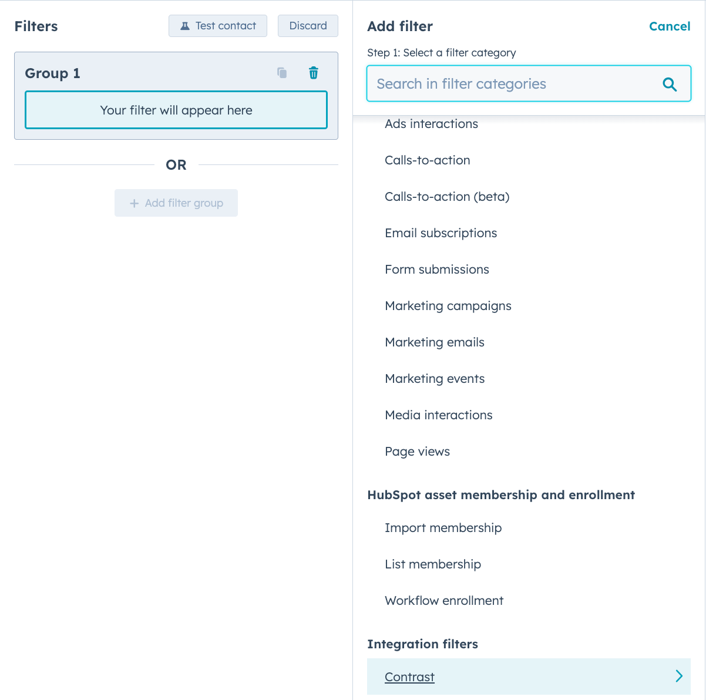Select List membership under HubSpot asset membership
This screenshot has width=706, height=700.
[433, 564]
